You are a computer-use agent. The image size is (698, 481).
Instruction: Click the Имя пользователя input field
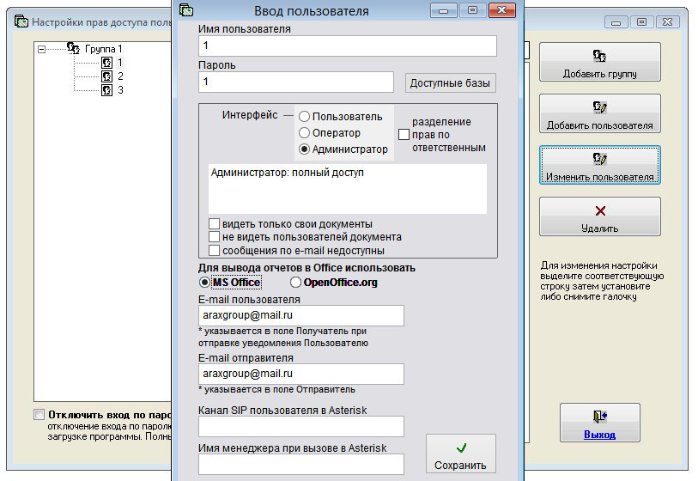(347, 46)
